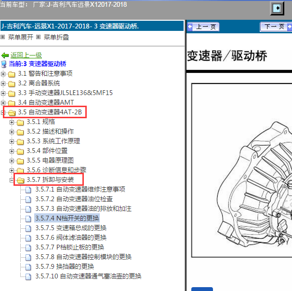Select 3.5.6 诊断信息和步骤 folder label
Screen dimensions: 292x291
tap(56, 170)
